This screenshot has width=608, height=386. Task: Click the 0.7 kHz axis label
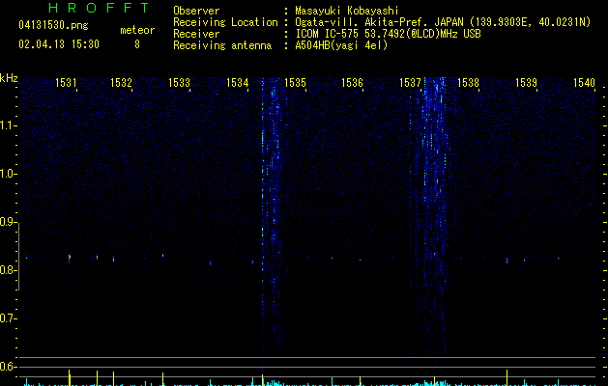pyautogui.click(x=9, y=318)
